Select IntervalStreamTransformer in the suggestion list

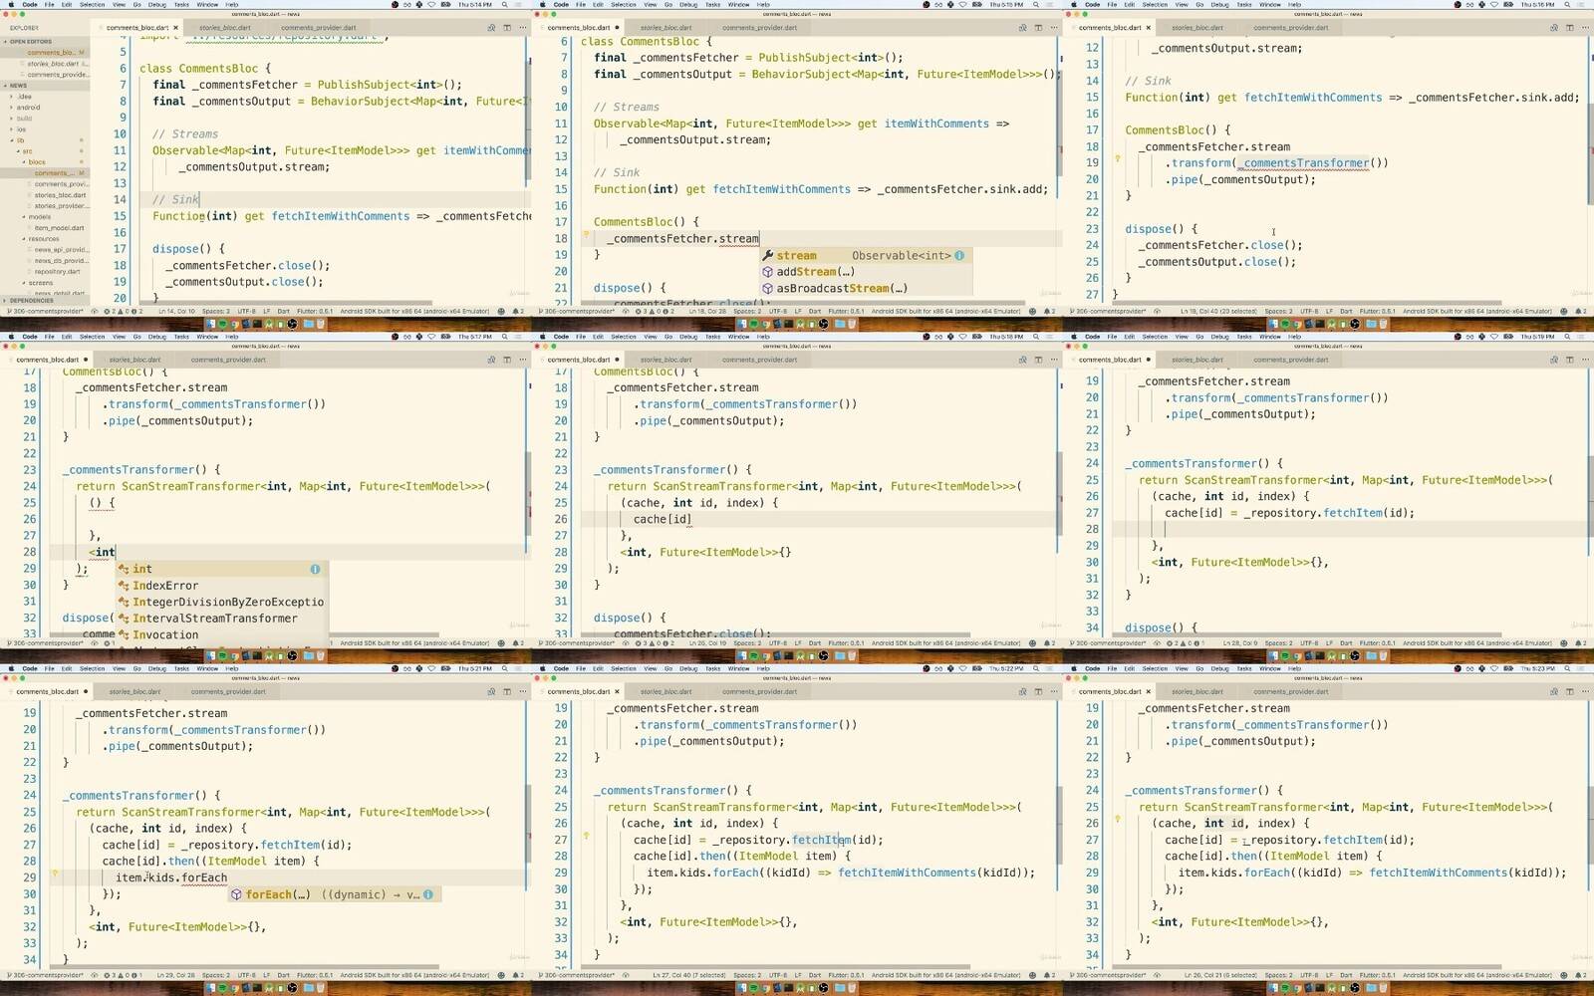[x=214, y=619]
